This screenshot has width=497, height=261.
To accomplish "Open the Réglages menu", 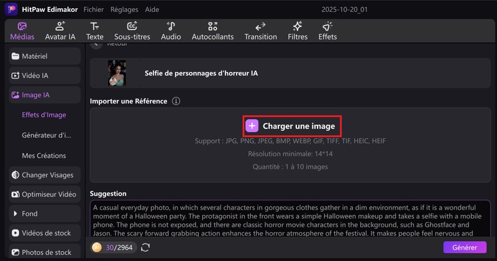I will point(124,9).
